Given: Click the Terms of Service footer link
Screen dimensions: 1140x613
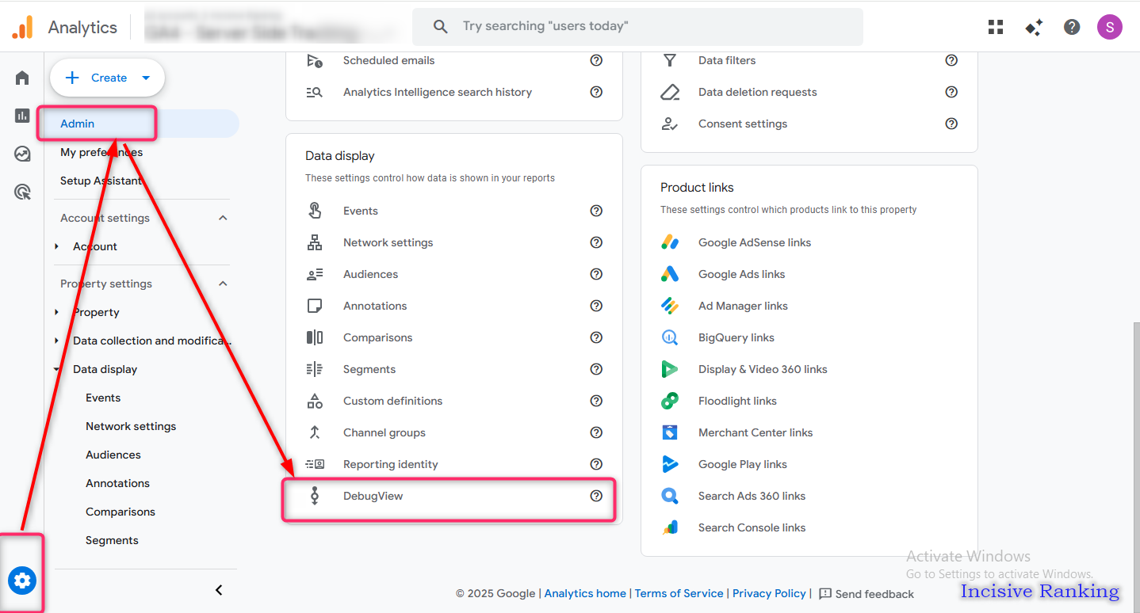Looking at the screenshot, I should pos(679,593).
